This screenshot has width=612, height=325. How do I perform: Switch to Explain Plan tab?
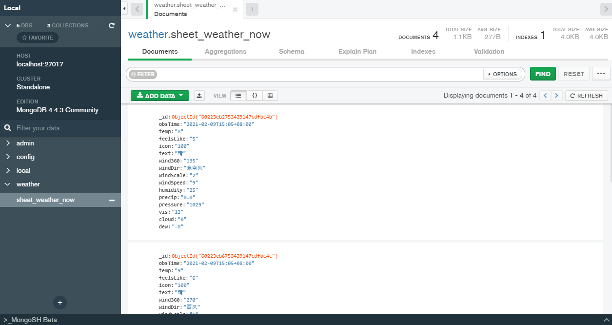pos(357,51)
